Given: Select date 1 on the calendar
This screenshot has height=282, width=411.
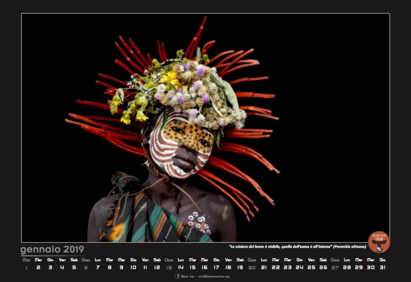Looking at the screenshot, I should tap(26, 267).
